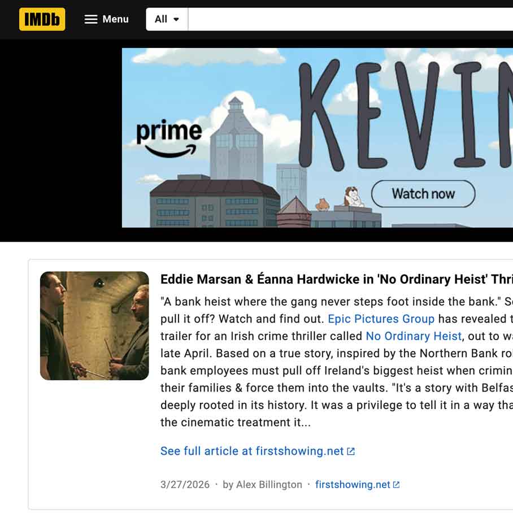Click external link icon after full article link
Screen dimensions: 513x513
click(x=351, y=451)
